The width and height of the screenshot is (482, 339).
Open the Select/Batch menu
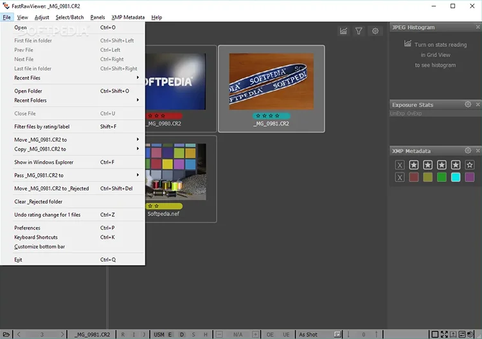tap(69, 17)
